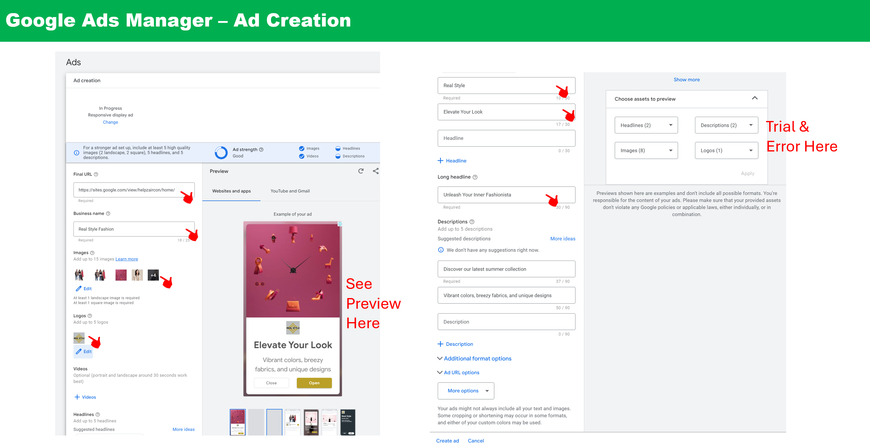Viewport: 870px width, 448px height.
Task: Click the Headlines status indicator
Action: tap(338, 148)
